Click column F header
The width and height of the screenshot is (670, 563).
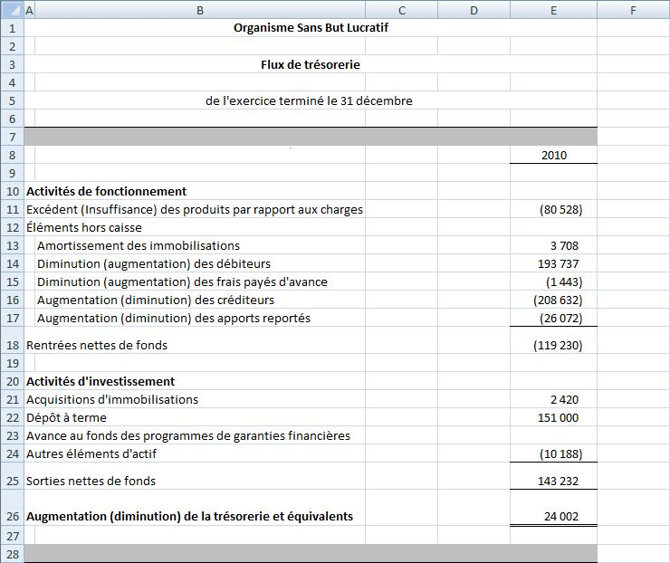pyautogui.click(x=632, y=10)
